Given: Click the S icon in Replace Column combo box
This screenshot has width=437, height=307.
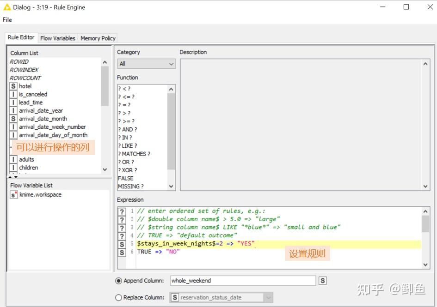Looking at the screenshot, I should coord(175,298).
